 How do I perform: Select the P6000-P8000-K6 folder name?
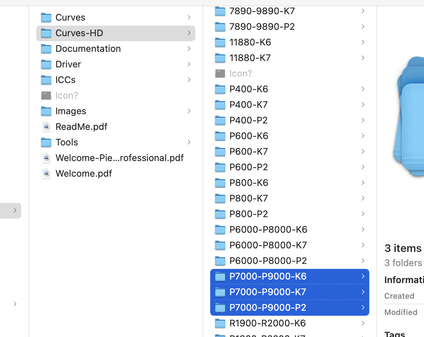tap(268, 230)
